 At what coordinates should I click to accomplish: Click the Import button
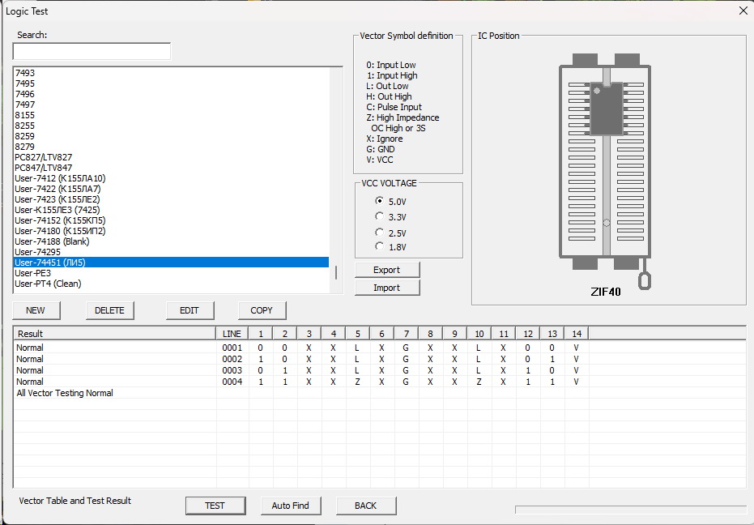[387, 288]
